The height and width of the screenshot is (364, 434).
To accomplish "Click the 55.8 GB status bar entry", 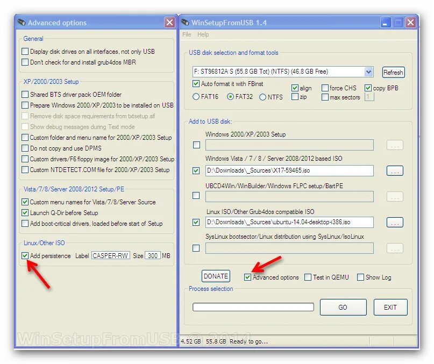I will 216,341.
